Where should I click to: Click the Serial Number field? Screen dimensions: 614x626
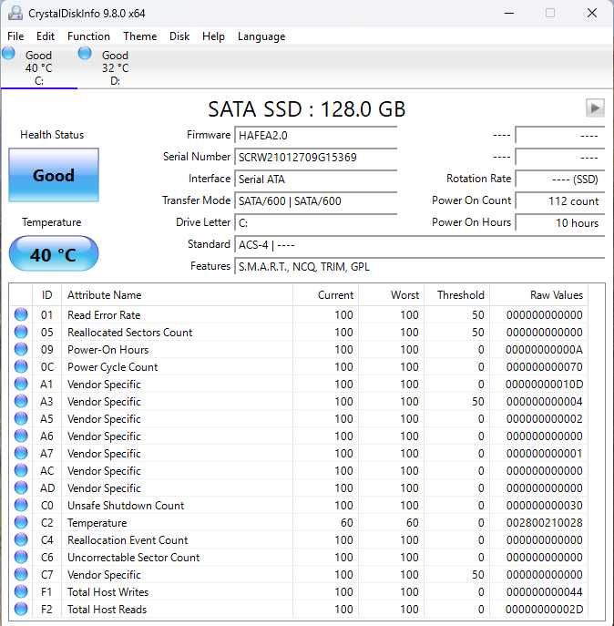(315, 157)
